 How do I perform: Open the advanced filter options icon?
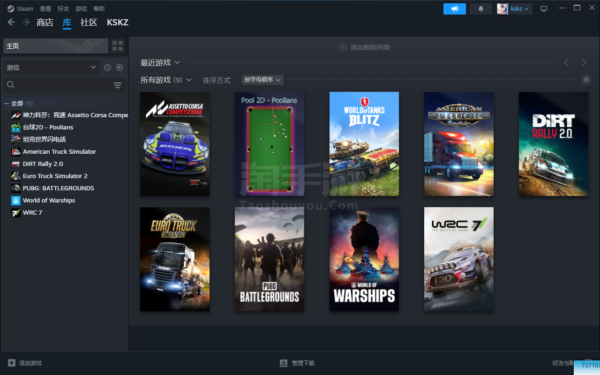(118, 85)
